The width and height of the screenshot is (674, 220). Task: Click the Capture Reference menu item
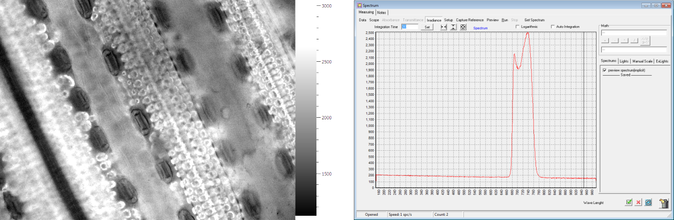pos(469,20)
